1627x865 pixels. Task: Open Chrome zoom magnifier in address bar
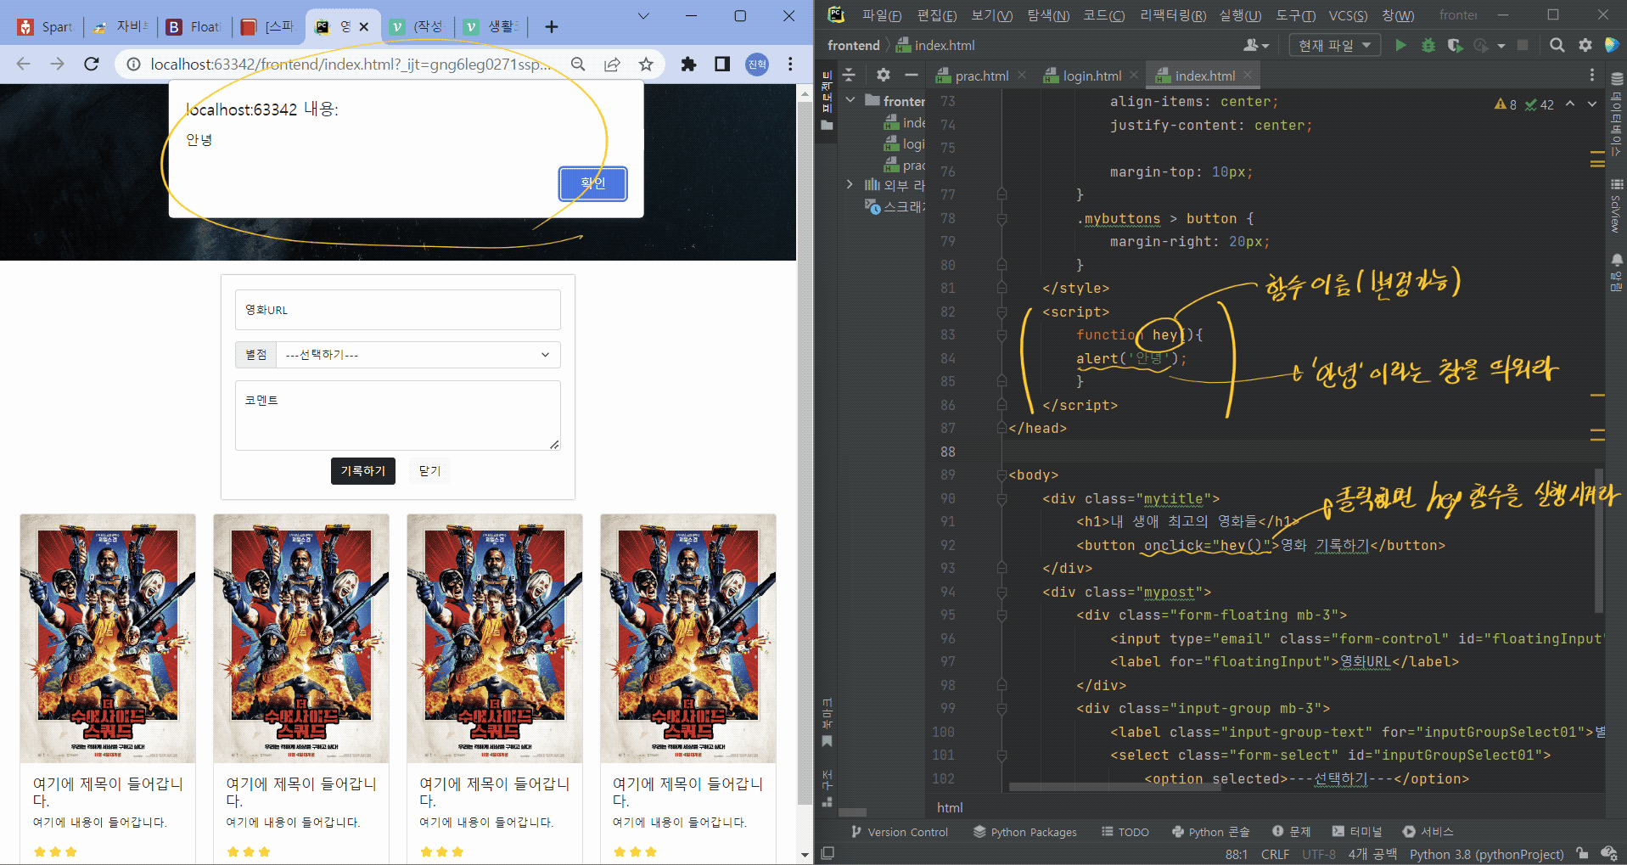click(x=578, y=64)
